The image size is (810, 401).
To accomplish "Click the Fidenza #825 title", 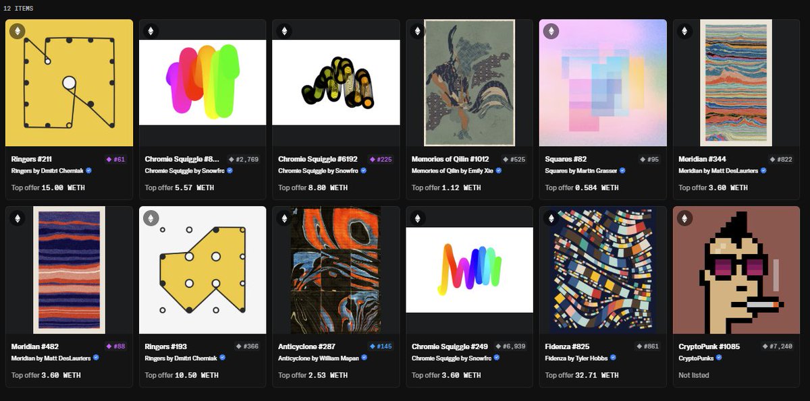I will (568, 346).
